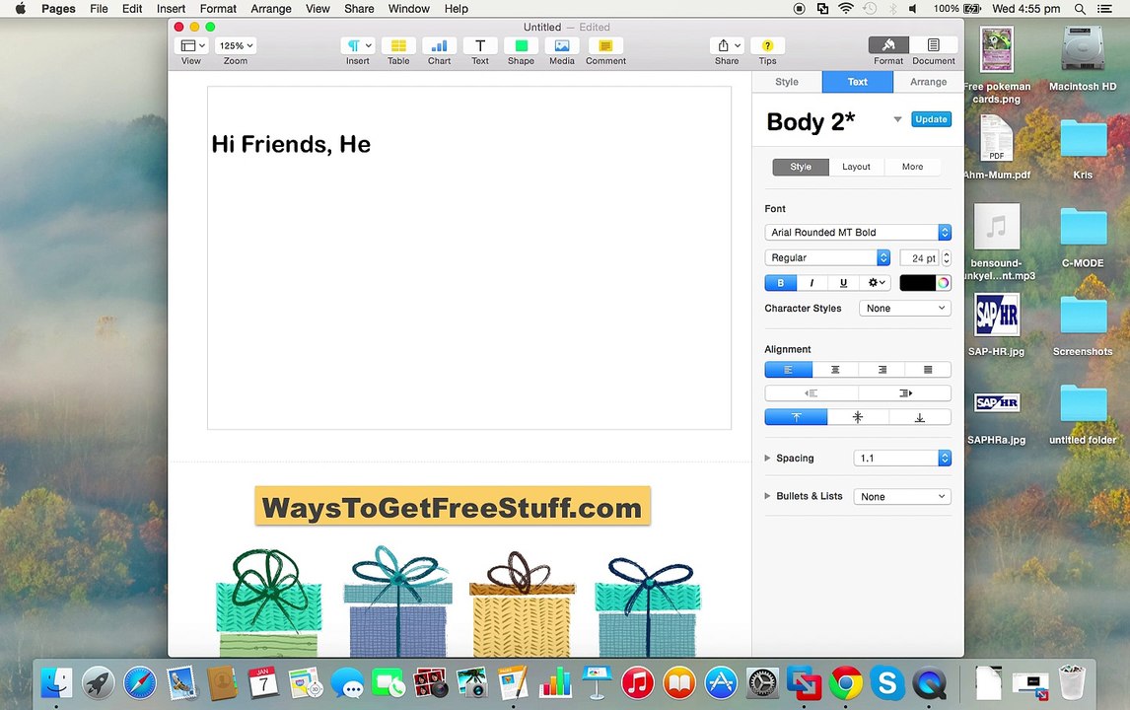The height and width of the screenshot is (710, 1130).
Task: Launch Safari from the Dock
Action: tap(140, 682)
